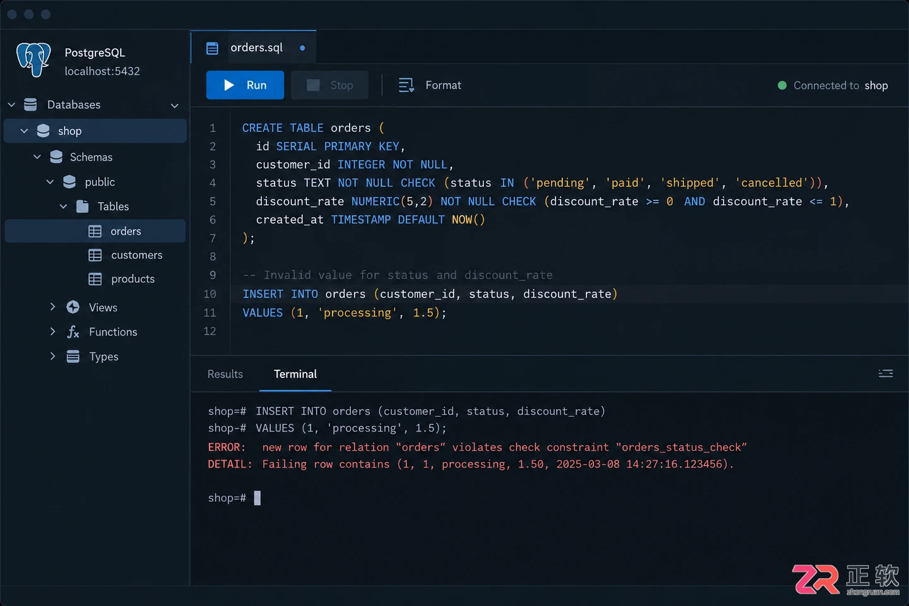Screen dimensions: 909x606
Task: Expand the Functions node
Action: [53, 331]
